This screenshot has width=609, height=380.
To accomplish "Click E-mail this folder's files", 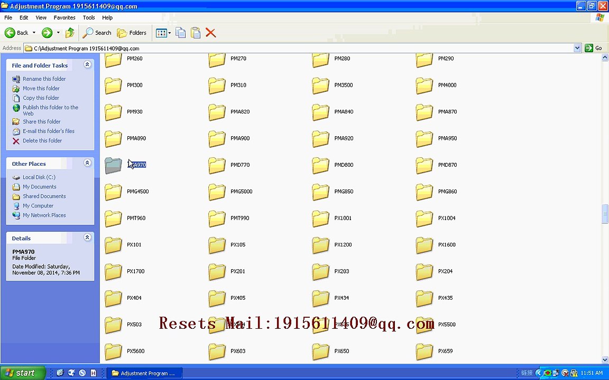I will (x=49, y=131).
